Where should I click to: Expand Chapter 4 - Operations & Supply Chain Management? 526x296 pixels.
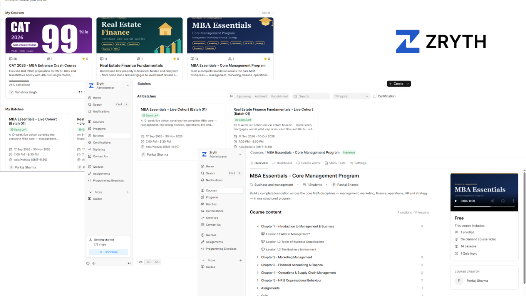tap(258, 273)
